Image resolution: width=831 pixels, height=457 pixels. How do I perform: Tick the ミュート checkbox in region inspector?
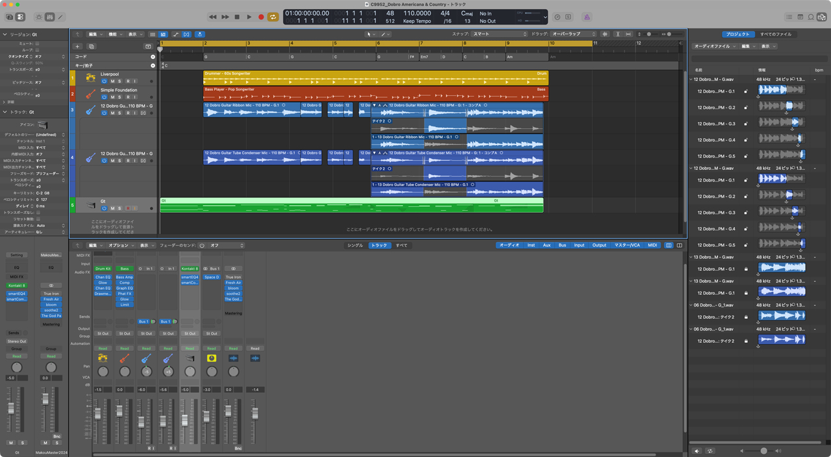37,43
